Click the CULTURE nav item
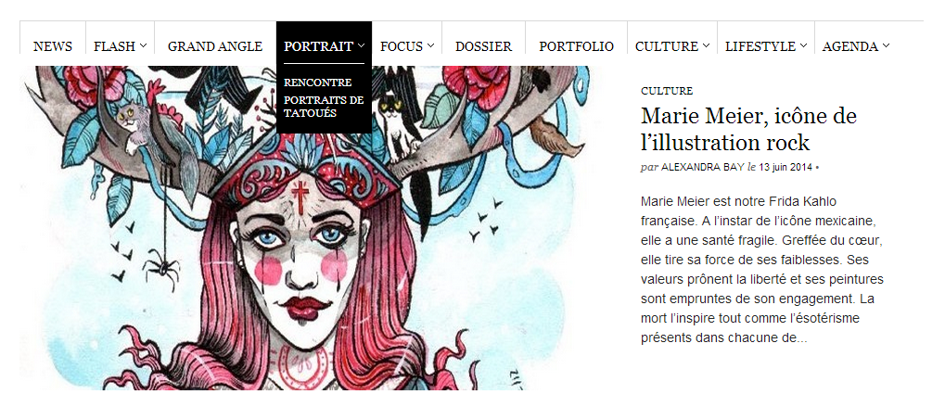 667,46
